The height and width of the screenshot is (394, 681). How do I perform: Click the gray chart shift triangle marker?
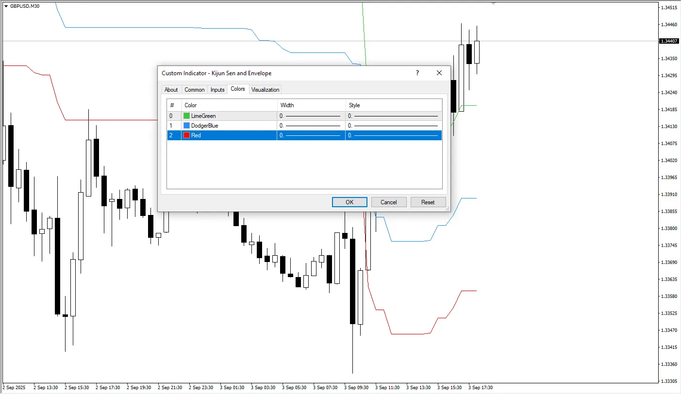click(x=493, y=3)
